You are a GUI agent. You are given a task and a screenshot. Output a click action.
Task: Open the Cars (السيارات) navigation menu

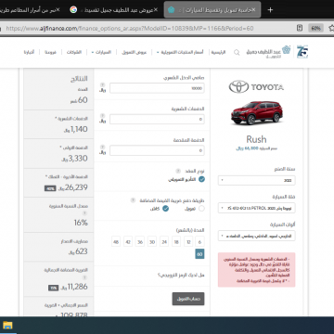coord(101,52)
